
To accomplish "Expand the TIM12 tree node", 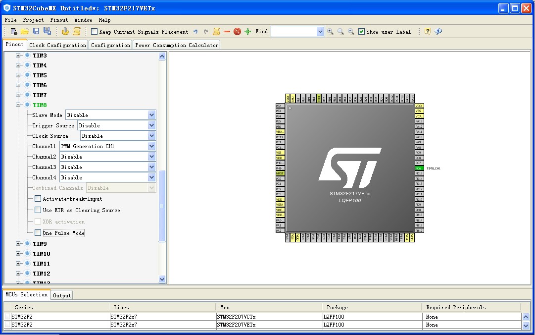I will pos(18,273).
